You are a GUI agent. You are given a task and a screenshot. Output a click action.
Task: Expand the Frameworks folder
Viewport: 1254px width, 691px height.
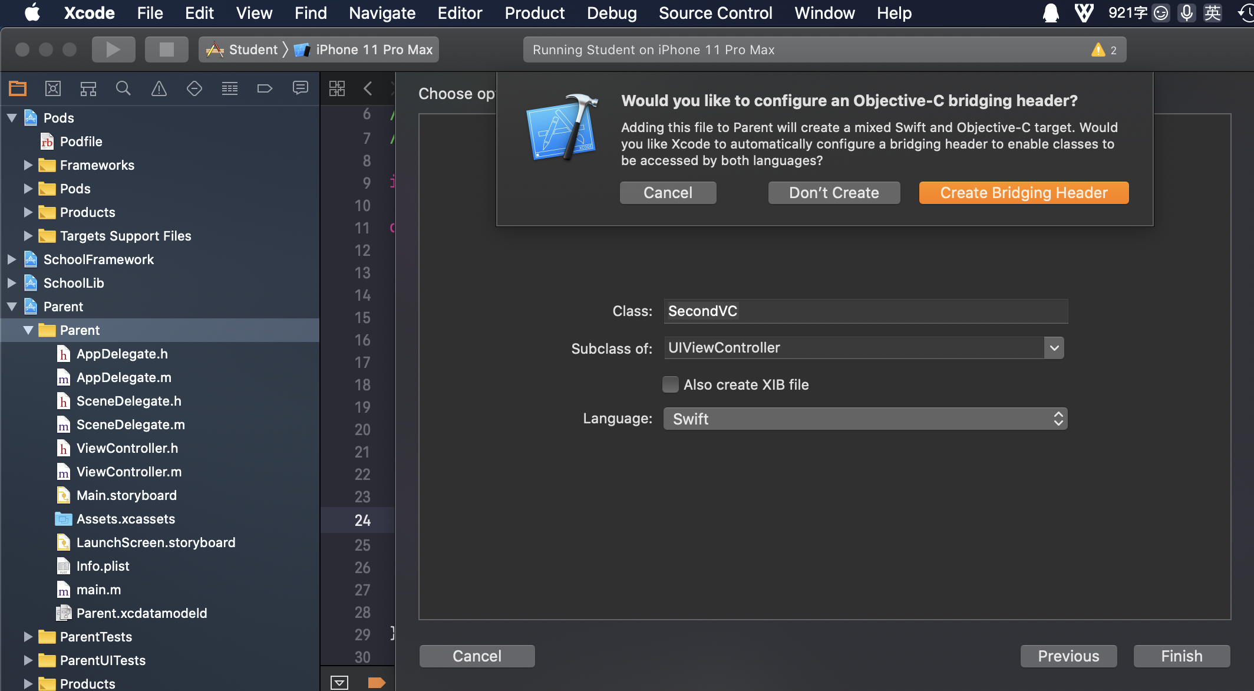[x=28, y=165]
